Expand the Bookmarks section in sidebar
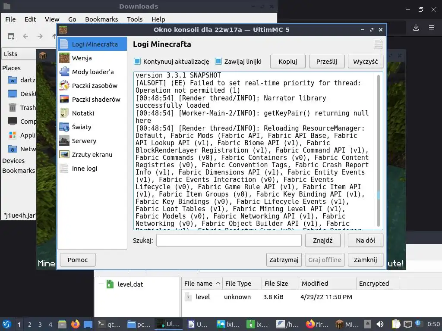442x331 pixels. (19, 171)
